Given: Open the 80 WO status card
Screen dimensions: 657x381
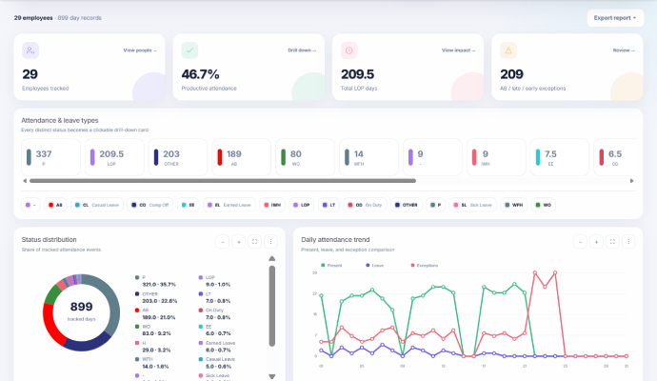Looking at the screenshot, I should click(305, 157).
